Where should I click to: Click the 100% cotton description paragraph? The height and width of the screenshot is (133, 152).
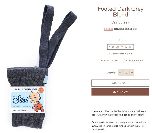tap(119, 126)
